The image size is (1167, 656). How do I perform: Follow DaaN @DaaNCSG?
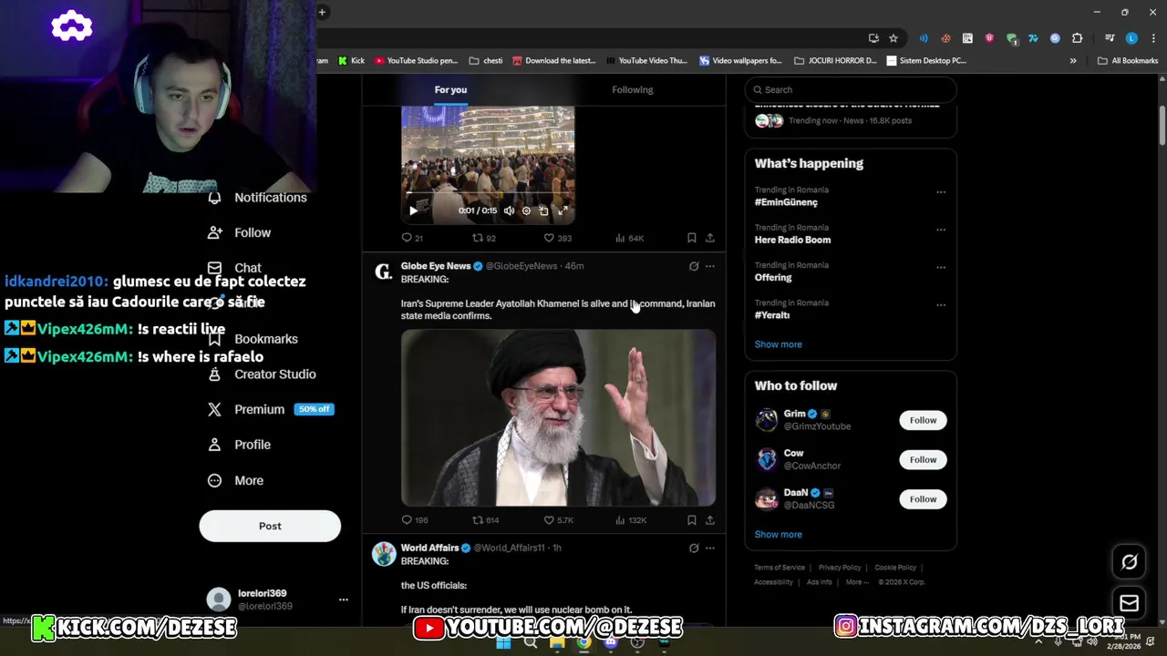coord(923,498)
